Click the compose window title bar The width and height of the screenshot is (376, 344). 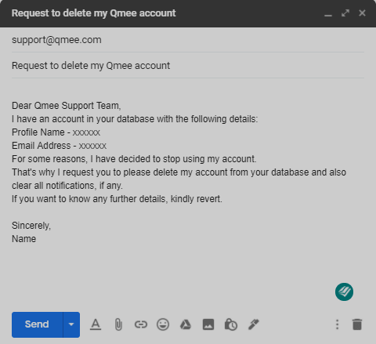(x=188, y=13)
